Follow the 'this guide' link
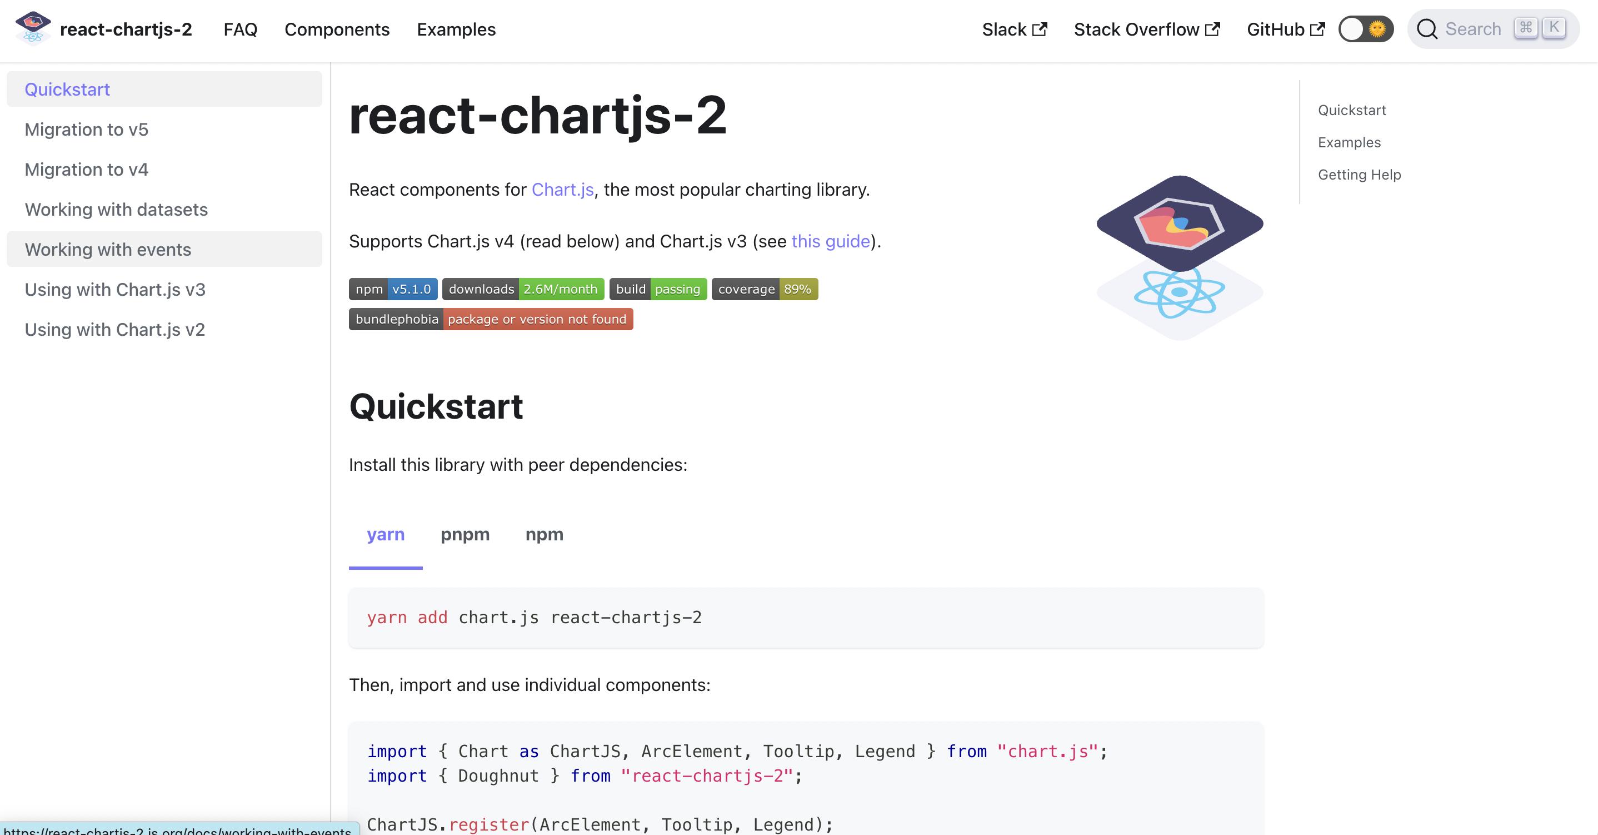This screenshot has height=835, width=1598. [x=831, y=241]
